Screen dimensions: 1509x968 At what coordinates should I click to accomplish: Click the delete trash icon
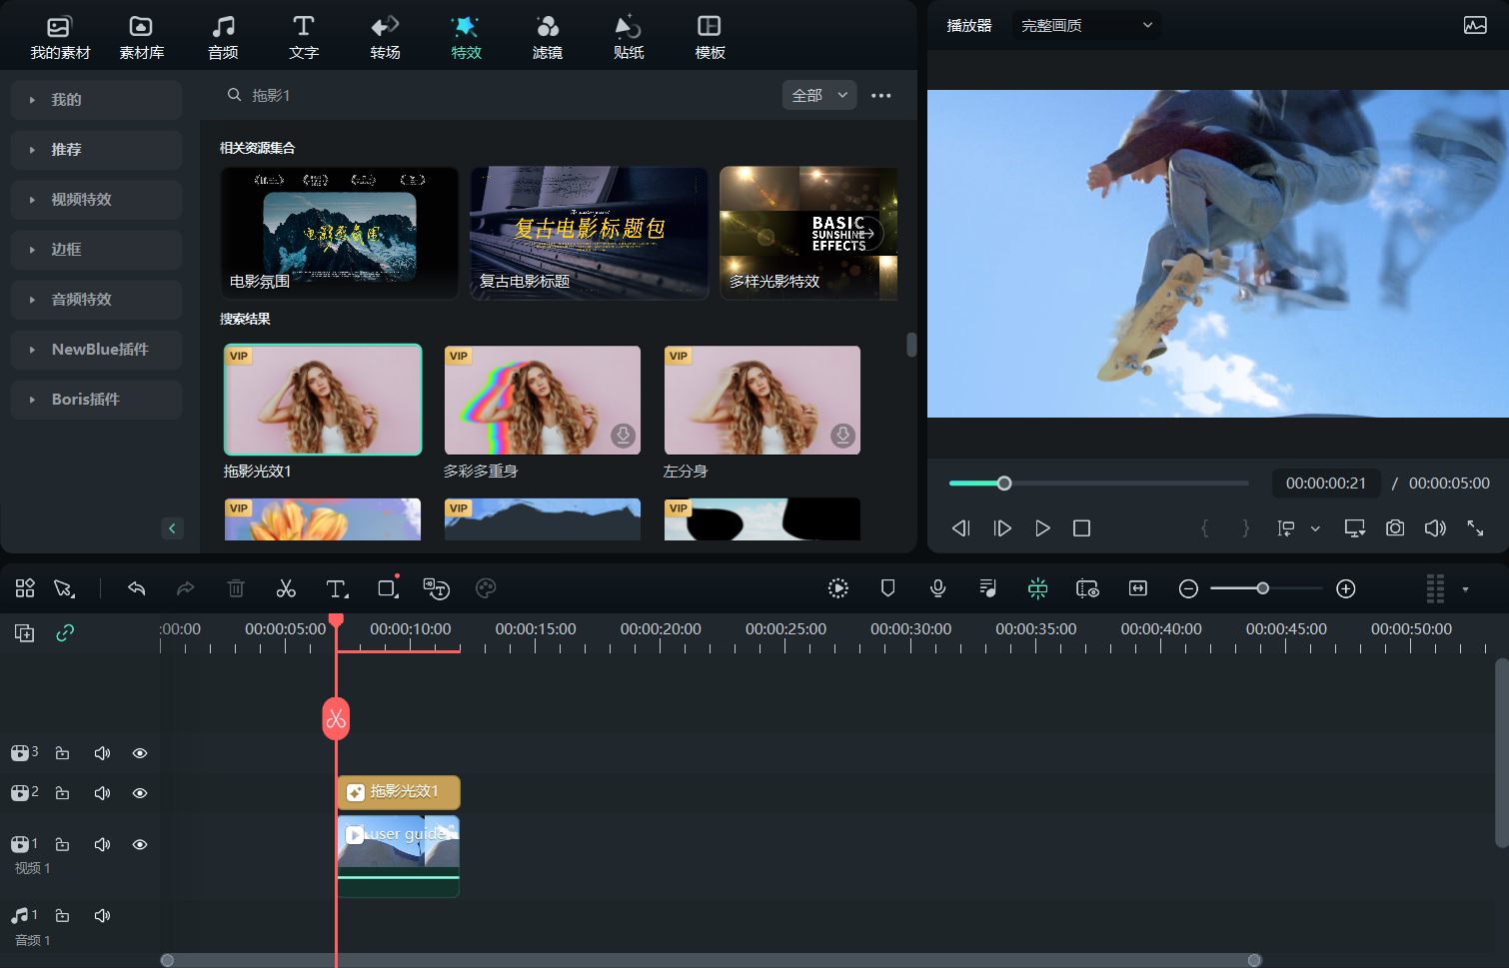236,588
